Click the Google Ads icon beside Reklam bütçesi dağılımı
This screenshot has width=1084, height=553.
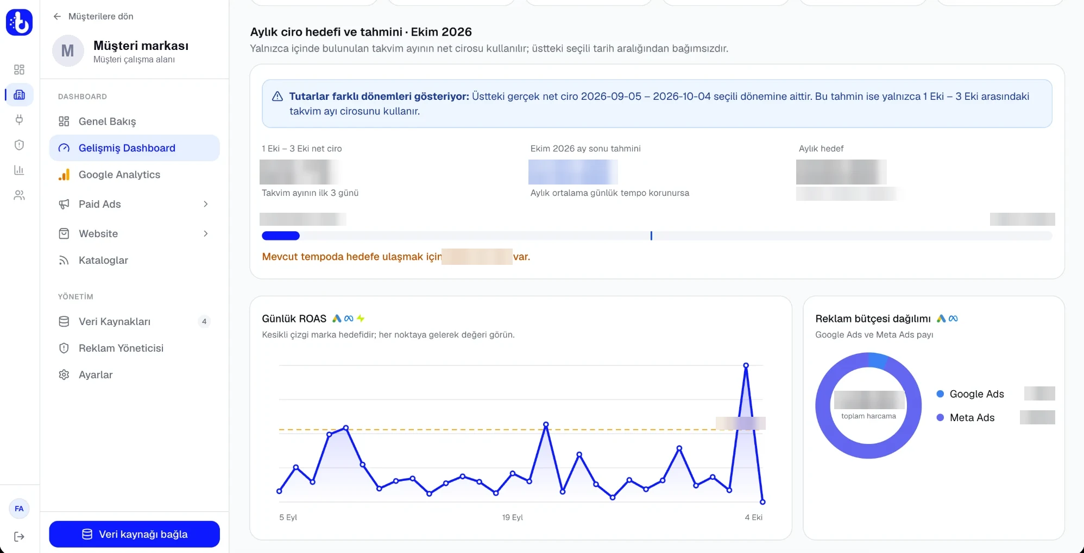pyautogui.click(x=941, y=319)
